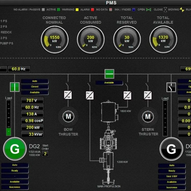Viewport: 191px width, 191px height.
Task: Click the DG2 Load bar indicator
Action: click(8, 118)
